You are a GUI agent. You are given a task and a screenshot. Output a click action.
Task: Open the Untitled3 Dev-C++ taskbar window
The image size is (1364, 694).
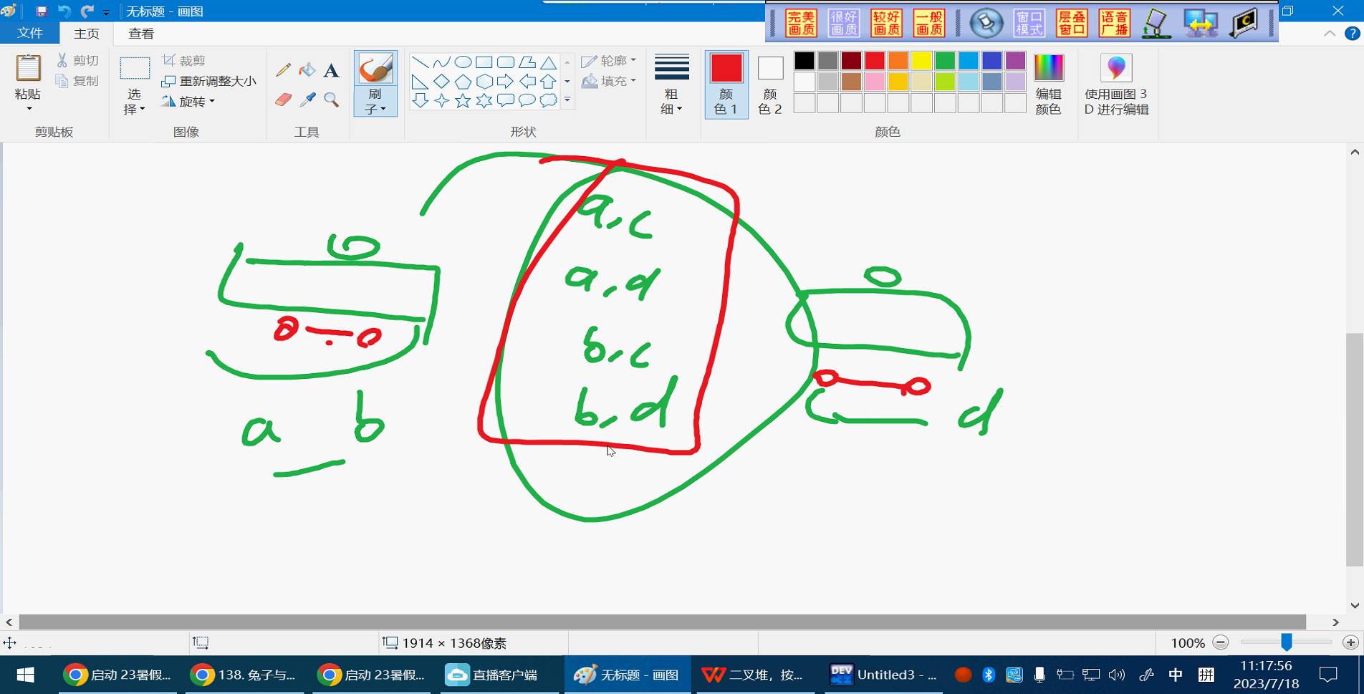(x=884, y=675)
